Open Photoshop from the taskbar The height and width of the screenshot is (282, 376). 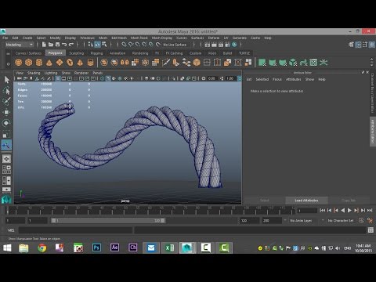point(96,248)
